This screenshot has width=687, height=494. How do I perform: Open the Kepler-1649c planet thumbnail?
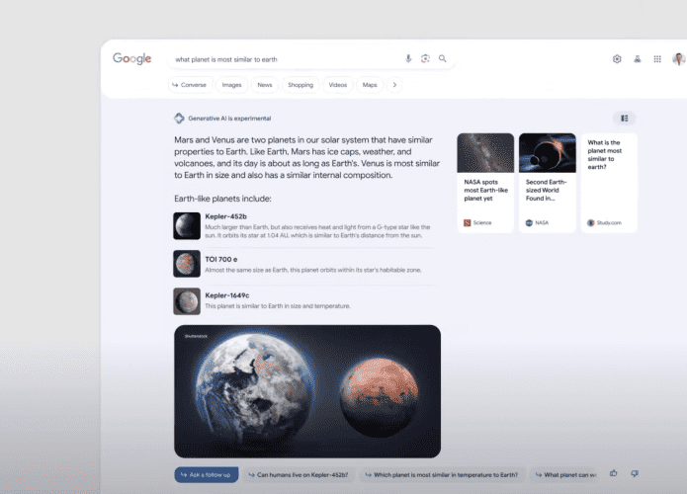187,301
